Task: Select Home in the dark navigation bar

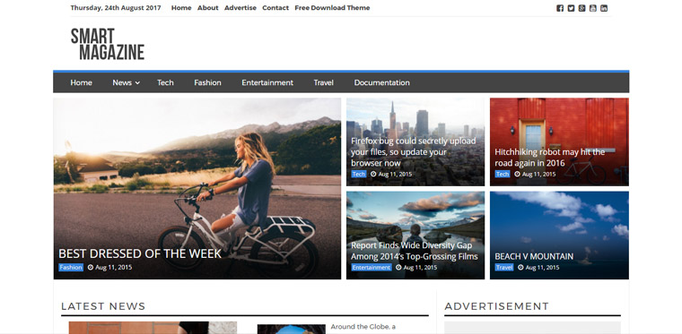Action: click(82, 82)
